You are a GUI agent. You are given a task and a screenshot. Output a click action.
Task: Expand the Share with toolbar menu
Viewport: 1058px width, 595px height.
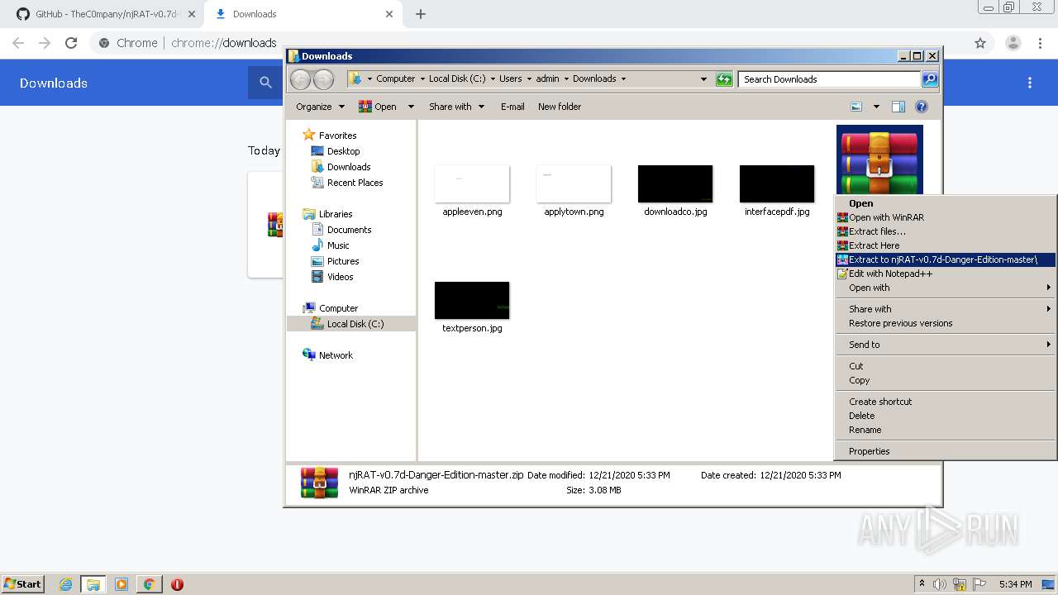[456, 107]
